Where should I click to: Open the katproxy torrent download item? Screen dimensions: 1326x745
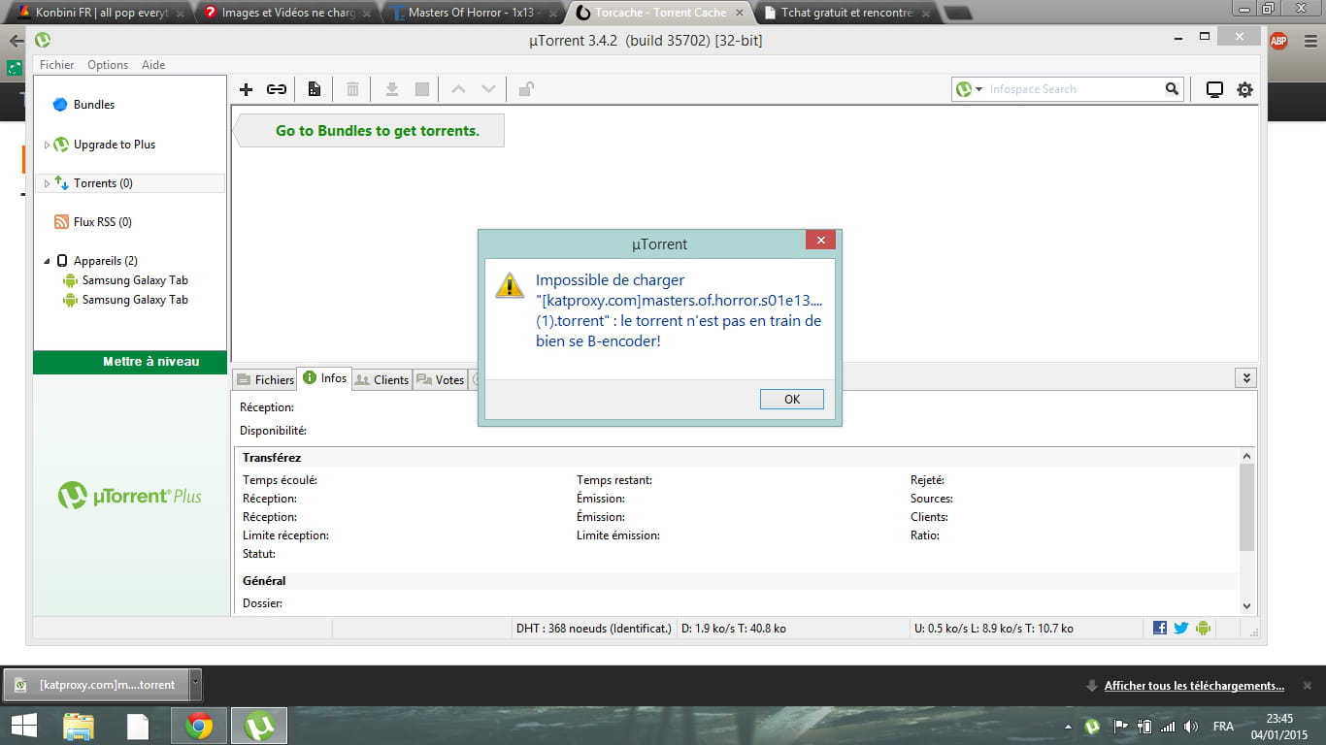coord(95,685)
